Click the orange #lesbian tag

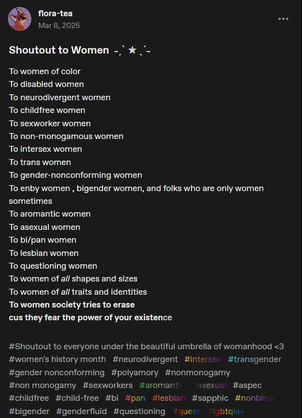point(168,398)
